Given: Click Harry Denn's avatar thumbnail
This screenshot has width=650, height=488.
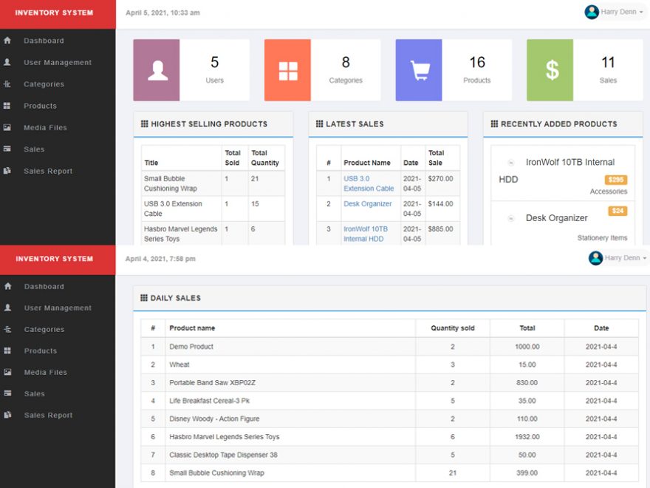Looking at the screenshot, I should point(591,12).
